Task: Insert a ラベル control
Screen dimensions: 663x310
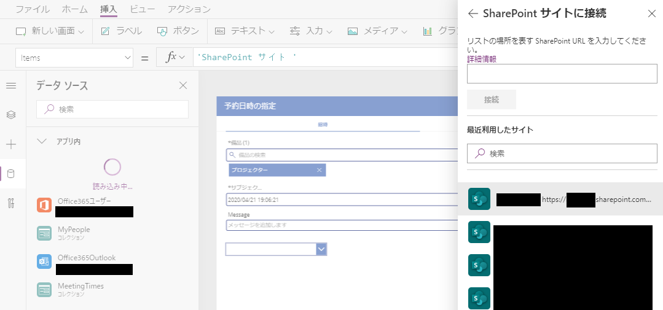Action: click(x=122, y=31)
